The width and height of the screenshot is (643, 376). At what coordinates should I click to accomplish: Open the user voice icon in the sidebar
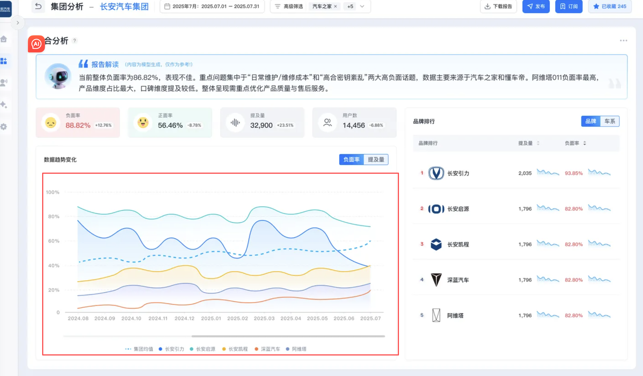click(4, 83)
